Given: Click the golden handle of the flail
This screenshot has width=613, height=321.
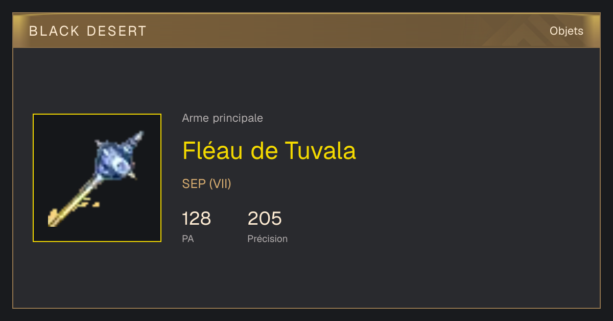Looking at the screenshot, I should point(72,207).
